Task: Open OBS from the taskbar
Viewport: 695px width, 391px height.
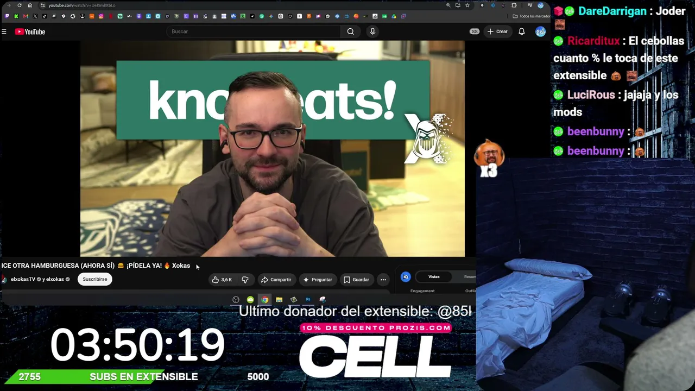Action: click(x=236, y=300)
